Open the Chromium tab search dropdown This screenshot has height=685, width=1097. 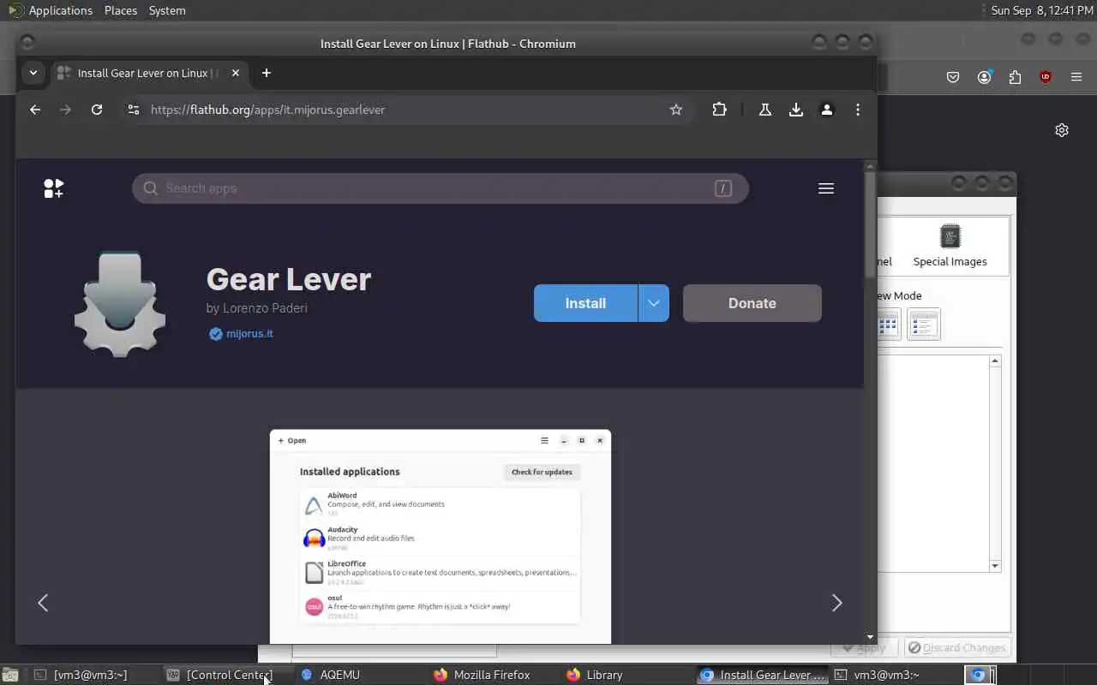(33, 73)
